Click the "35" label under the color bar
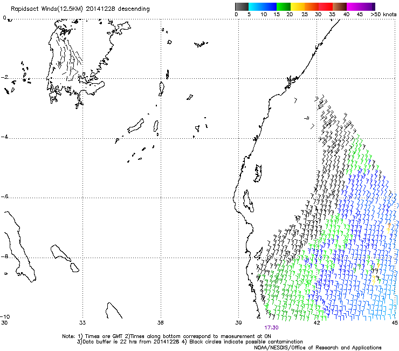 pyautogui.click(x=332, y=15)
